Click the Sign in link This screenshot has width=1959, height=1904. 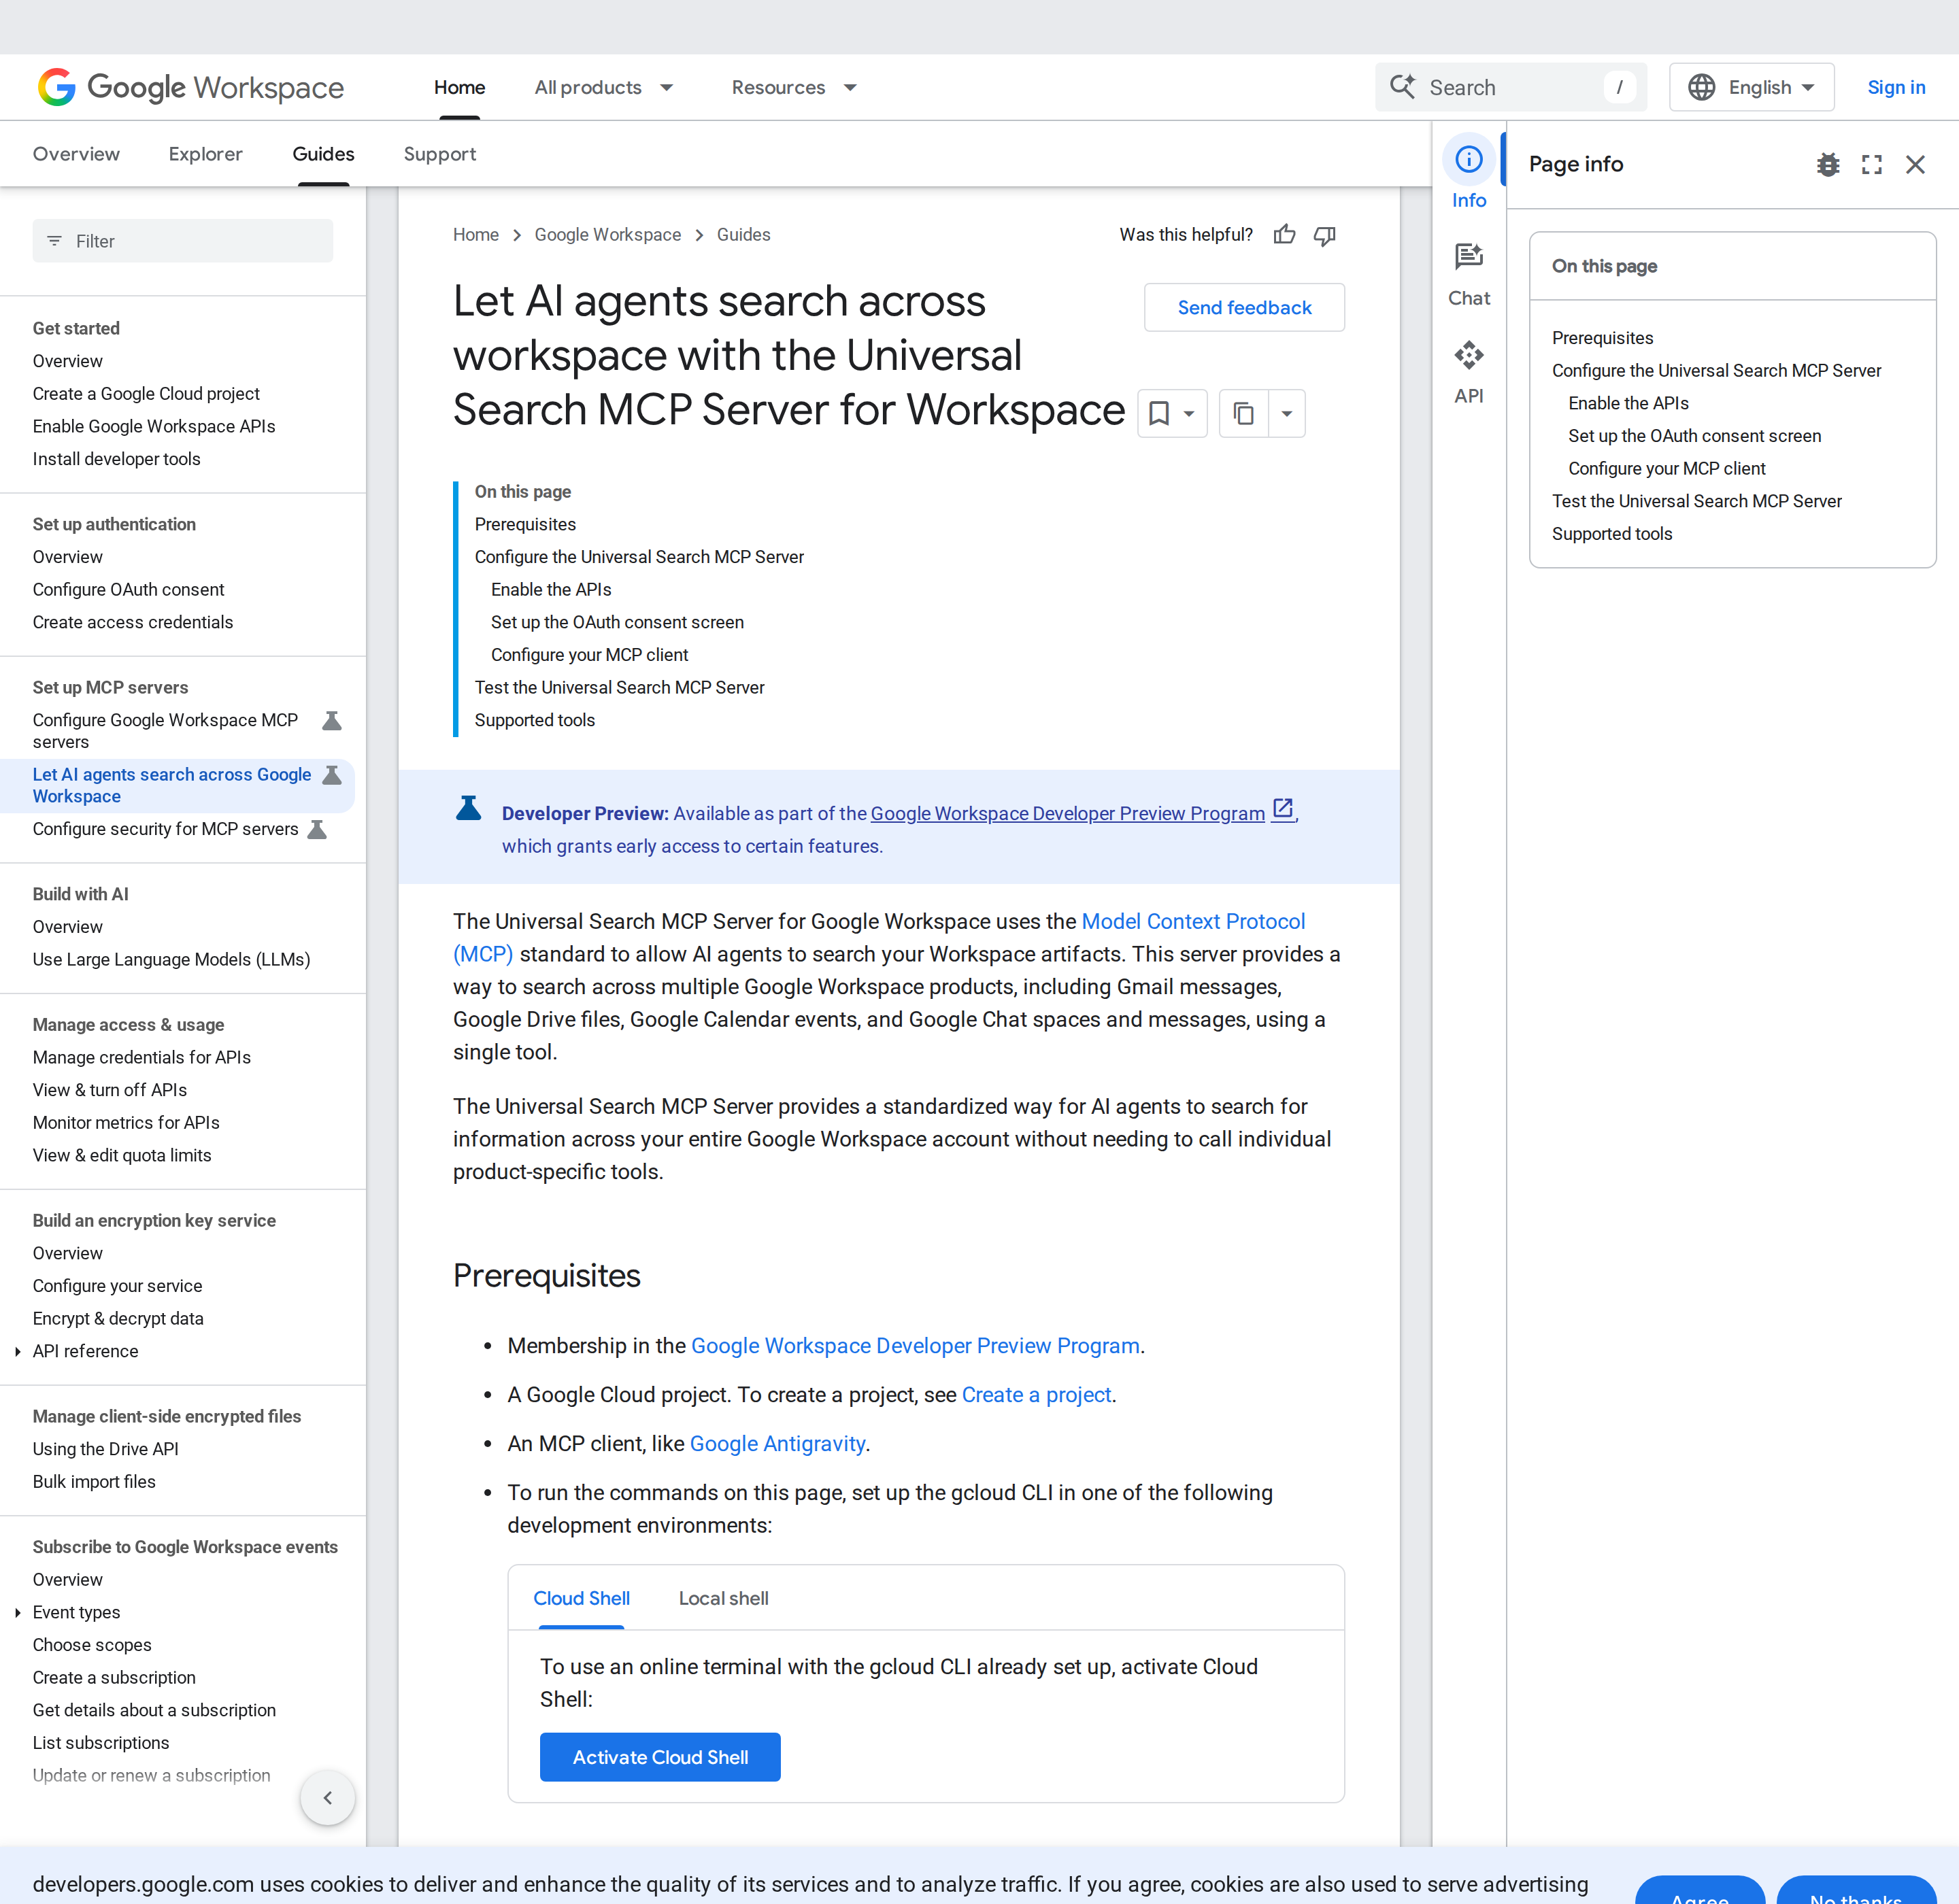coord(1896,87)
